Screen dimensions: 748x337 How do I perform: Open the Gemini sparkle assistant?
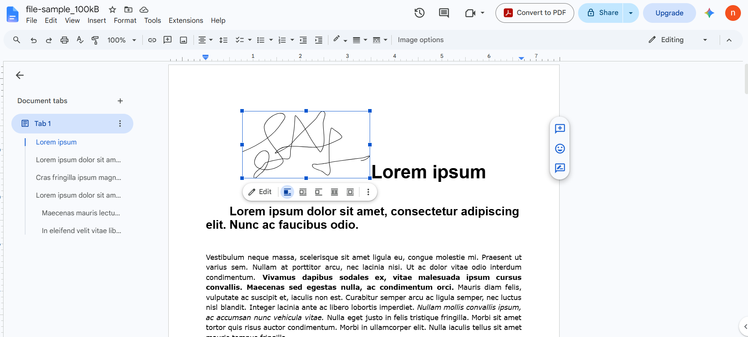coord(709,13)
